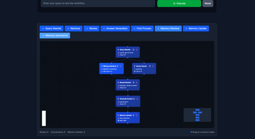Viewport: 255px width, 139px height.
Task: Delete the Generate Answer node via trash icon
Action: coord(137,99)
